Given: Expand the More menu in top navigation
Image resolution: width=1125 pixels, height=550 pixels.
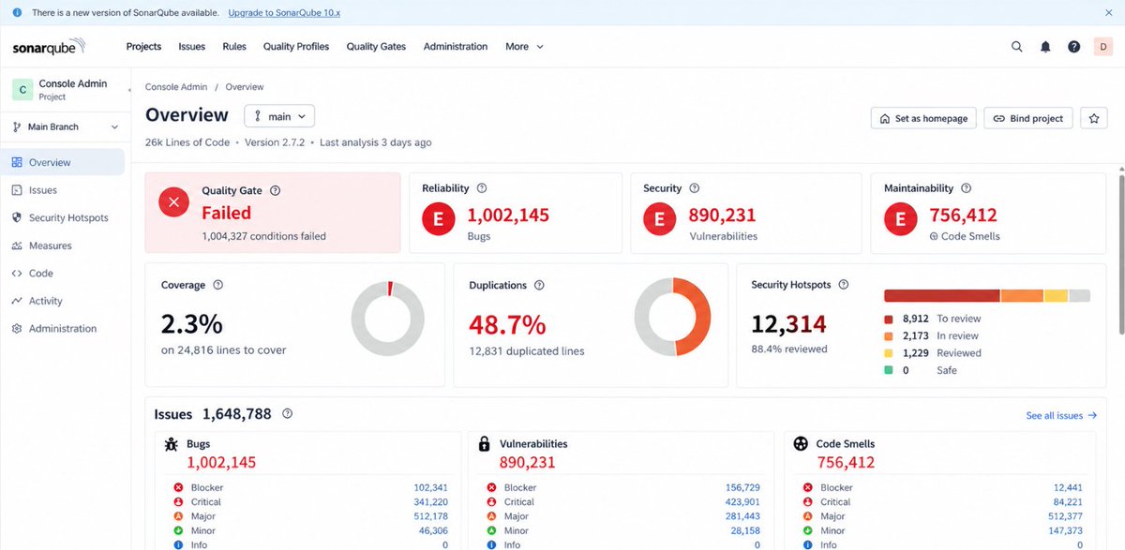Looking at the screenshot, I should pyautogui.click(x=524, y=47).
